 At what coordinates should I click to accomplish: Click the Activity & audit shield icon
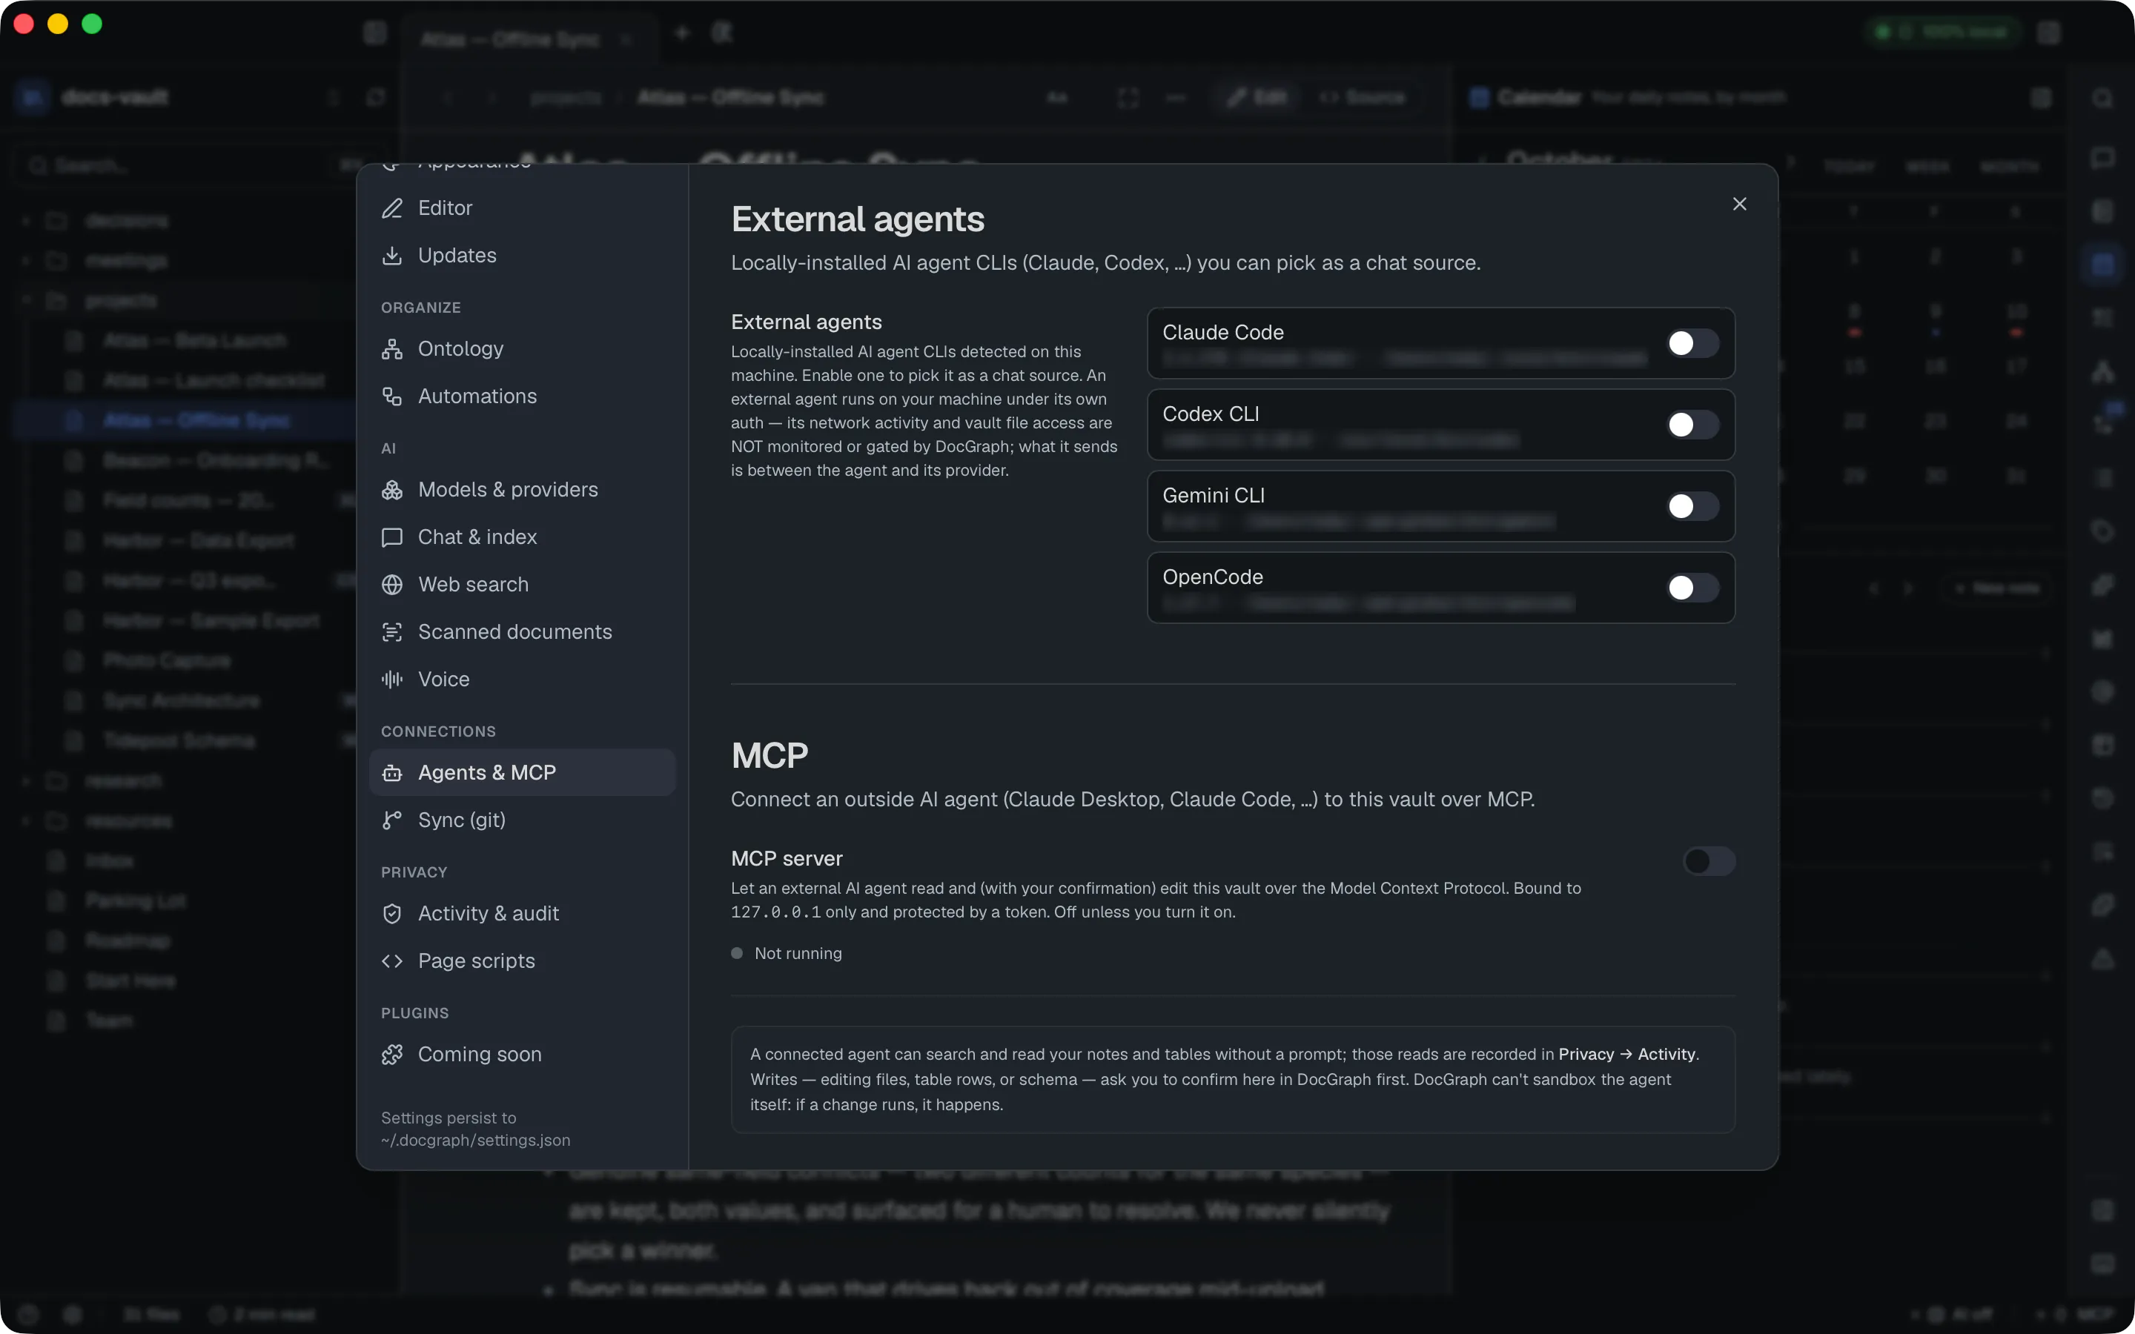pyautogui.click(x=391, y=914)
